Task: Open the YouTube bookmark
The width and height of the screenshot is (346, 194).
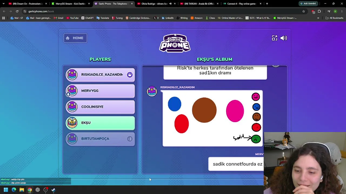Action: (x=72, y=18)
